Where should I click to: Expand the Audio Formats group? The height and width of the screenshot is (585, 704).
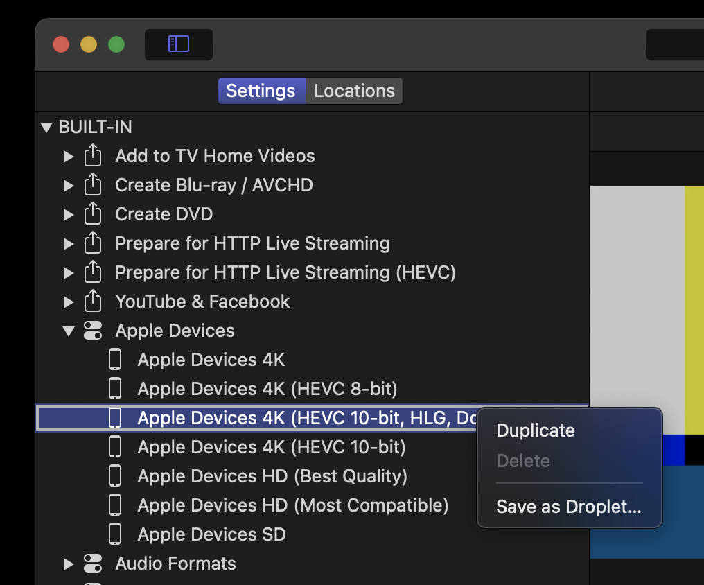[68, 564]
